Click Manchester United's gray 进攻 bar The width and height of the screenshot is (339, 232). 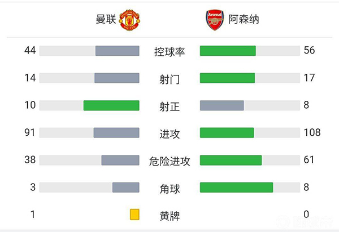pyautogui.click(x=116, y=133)
